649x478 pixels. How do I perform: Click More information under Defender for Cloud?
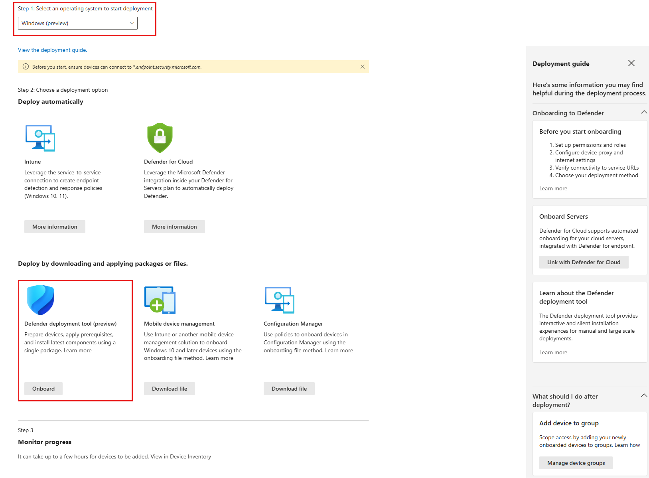click(174, 227)
